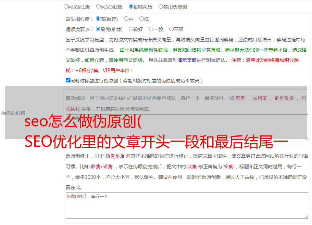
Task: Select the 同义词1版 radio option
Action: point(66,6)
